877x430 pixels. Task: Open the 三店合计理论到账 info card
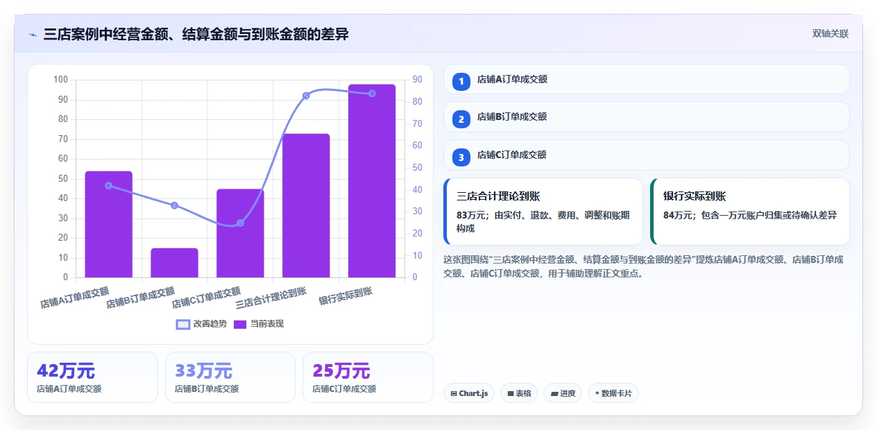click(x=543, y=212)
